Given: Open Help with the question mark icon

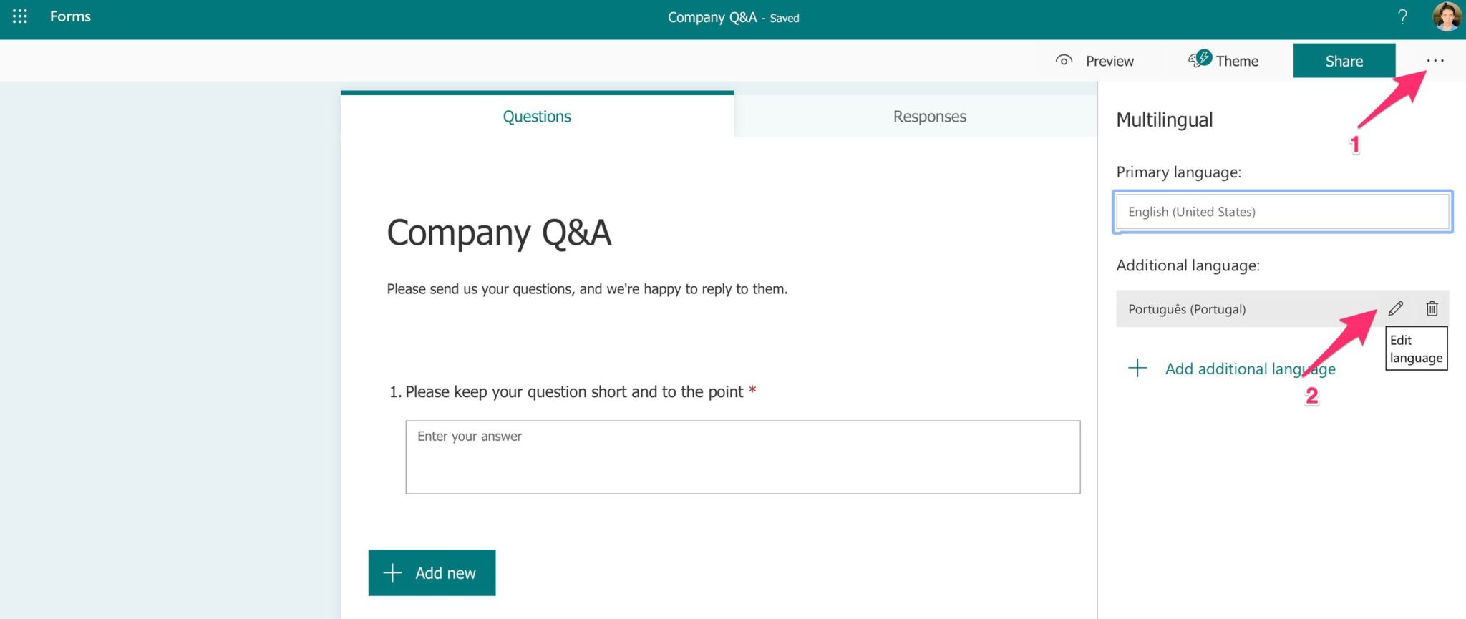Looking at the screenshot, I should tap(1402, 16).
